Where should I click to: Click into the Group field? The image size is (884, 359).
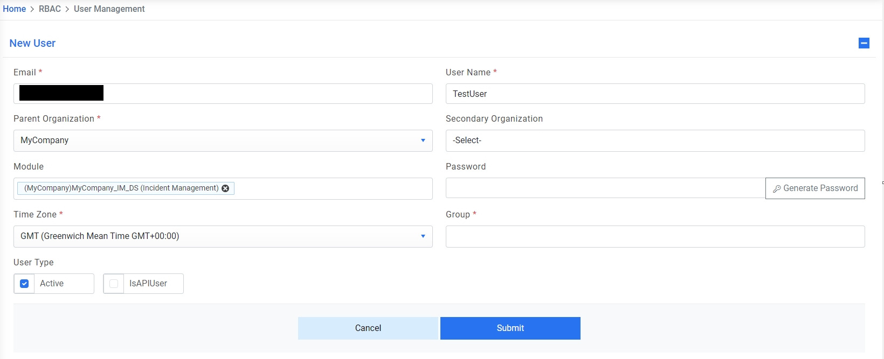click(655, 236)
